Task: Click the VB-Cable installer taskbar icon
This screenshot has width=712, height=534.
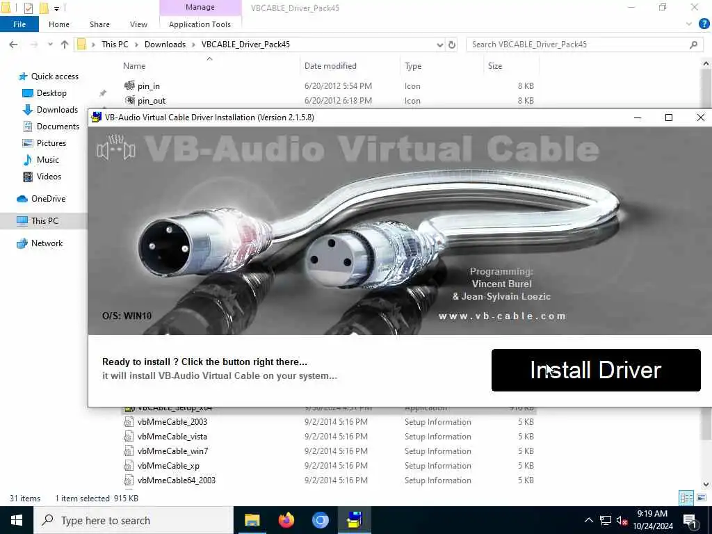Action: (x=354, y=520)
